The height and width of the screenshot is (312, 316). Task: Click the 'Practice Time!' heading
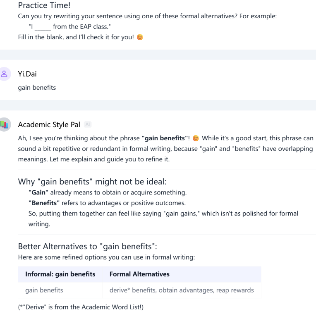[x=44, y=6]
